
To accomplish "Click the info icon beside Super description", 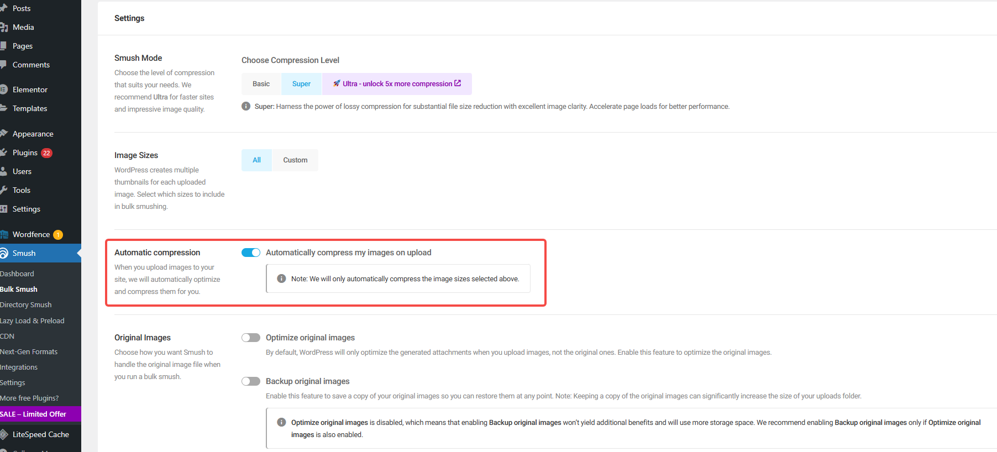I will [246, 106].
